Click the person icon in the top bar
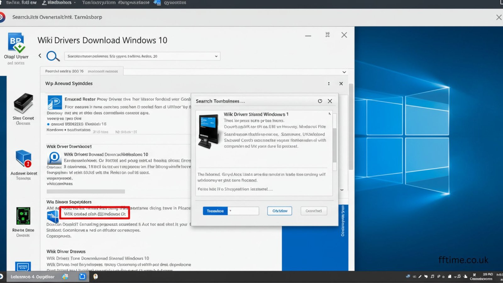The width and height of the screenshot is (503, 283). pyautogui.click(x=44, y=3)
